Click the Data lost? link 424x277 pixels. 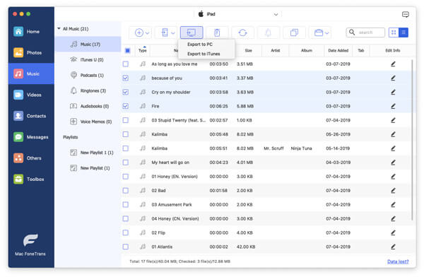(398, 261)
